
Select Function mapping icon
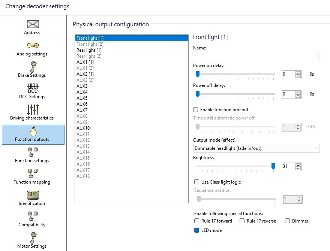[33, 174]
